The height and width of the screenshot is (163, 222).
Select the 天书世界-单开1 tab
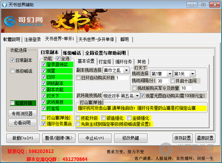tap(60, 39)
